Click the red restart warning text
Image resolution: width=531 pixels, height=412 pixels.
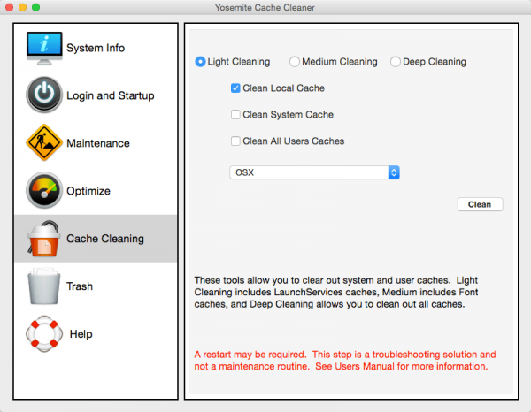coord(345,361)
